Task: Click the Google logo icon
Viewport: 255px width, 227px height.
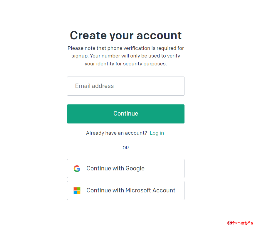Action: coord(77,169)
